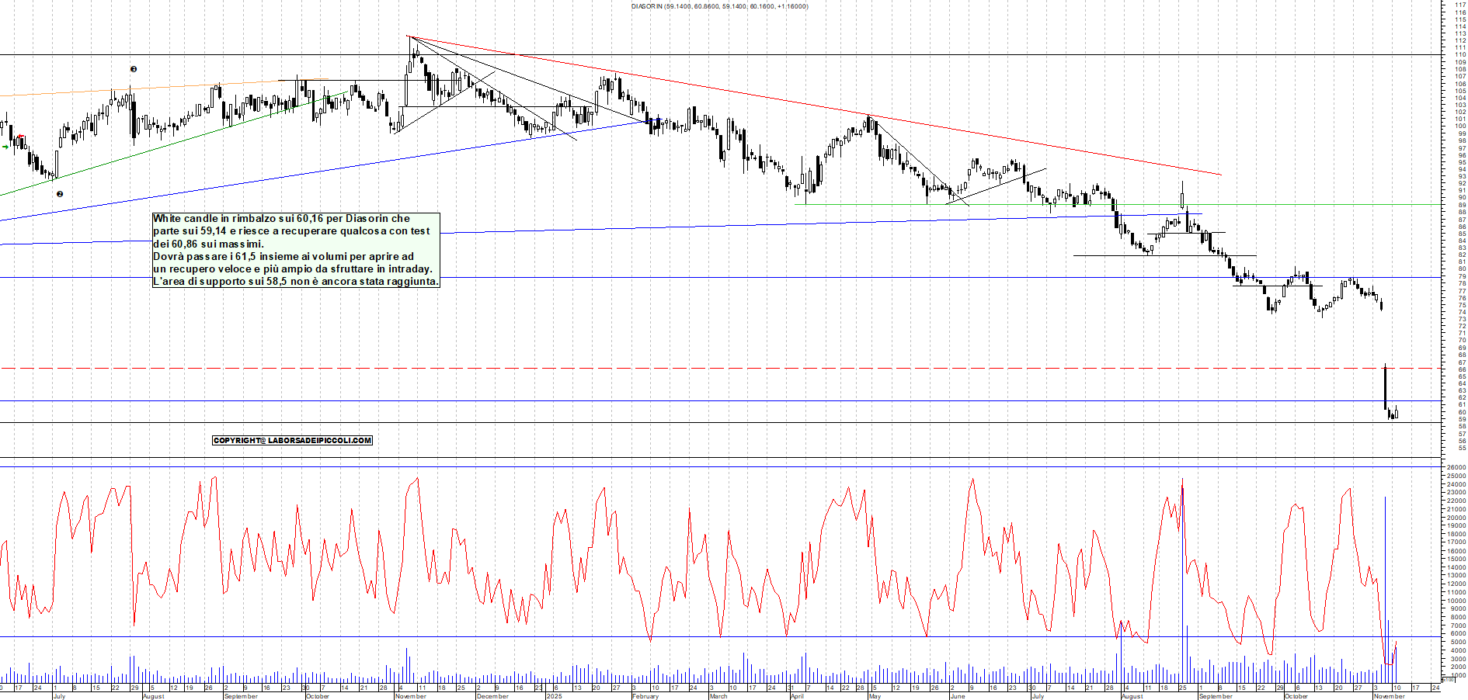
Task: Select the numbered marker ❸ above July highs
Action: (x=132, y=69)
